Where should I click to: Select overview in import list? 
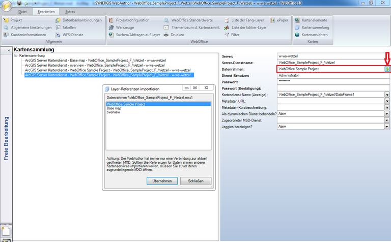[x=114, y=112]
